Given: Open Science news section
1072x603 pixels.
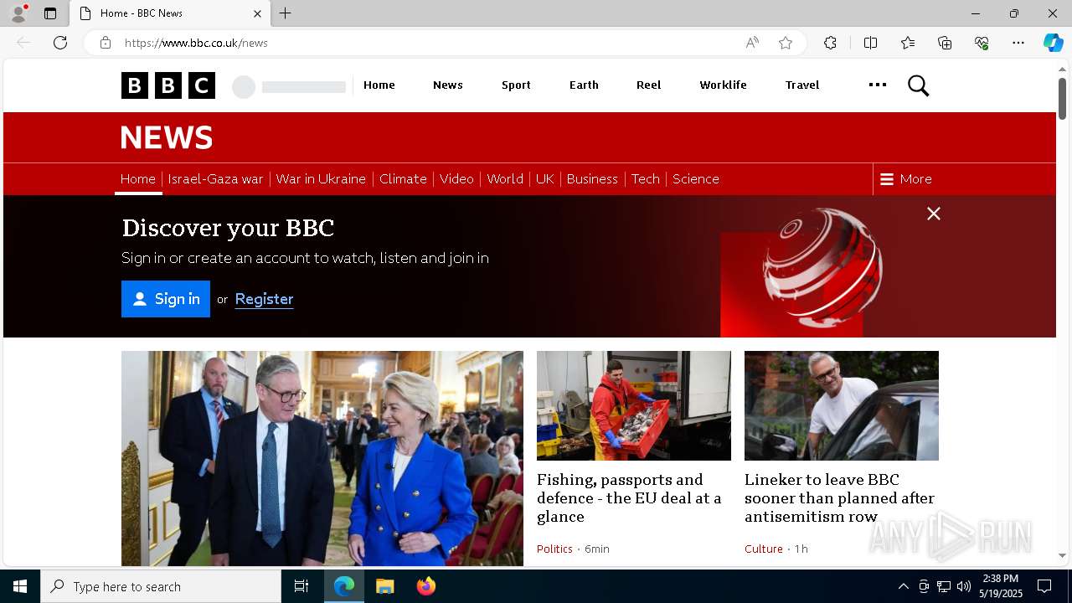Looking at the screenshot, I should (x=696, y=179).
